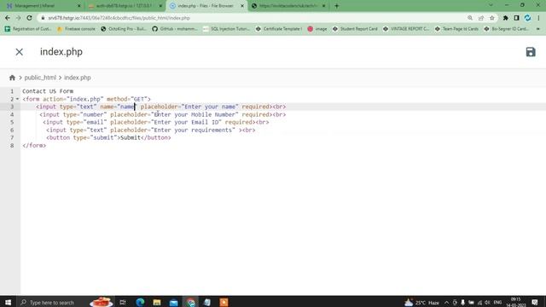Viewport: 546px width, 307px height.
Task: Open the Student Report Card bookmark
Action: coord(355,29)
